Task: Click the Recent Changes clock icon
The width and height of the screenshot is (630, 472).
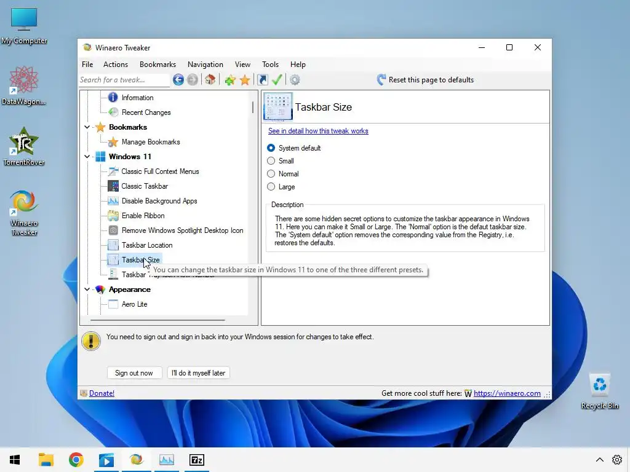Action: click(x=113, y=112)
